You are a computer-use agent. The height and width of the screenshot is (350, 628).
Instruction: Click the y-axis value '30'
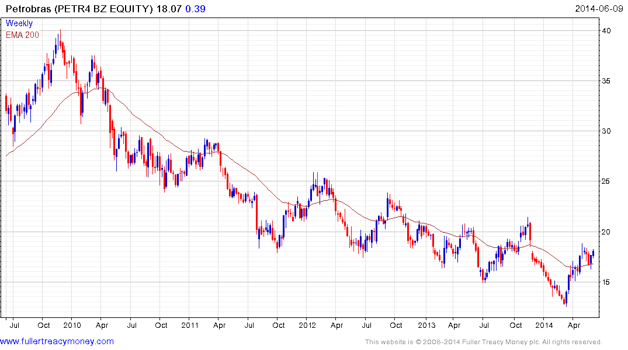pos(606,131)
